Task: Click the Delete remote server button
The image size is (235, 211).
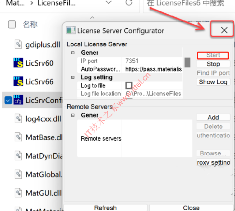Action: [213, 126]
